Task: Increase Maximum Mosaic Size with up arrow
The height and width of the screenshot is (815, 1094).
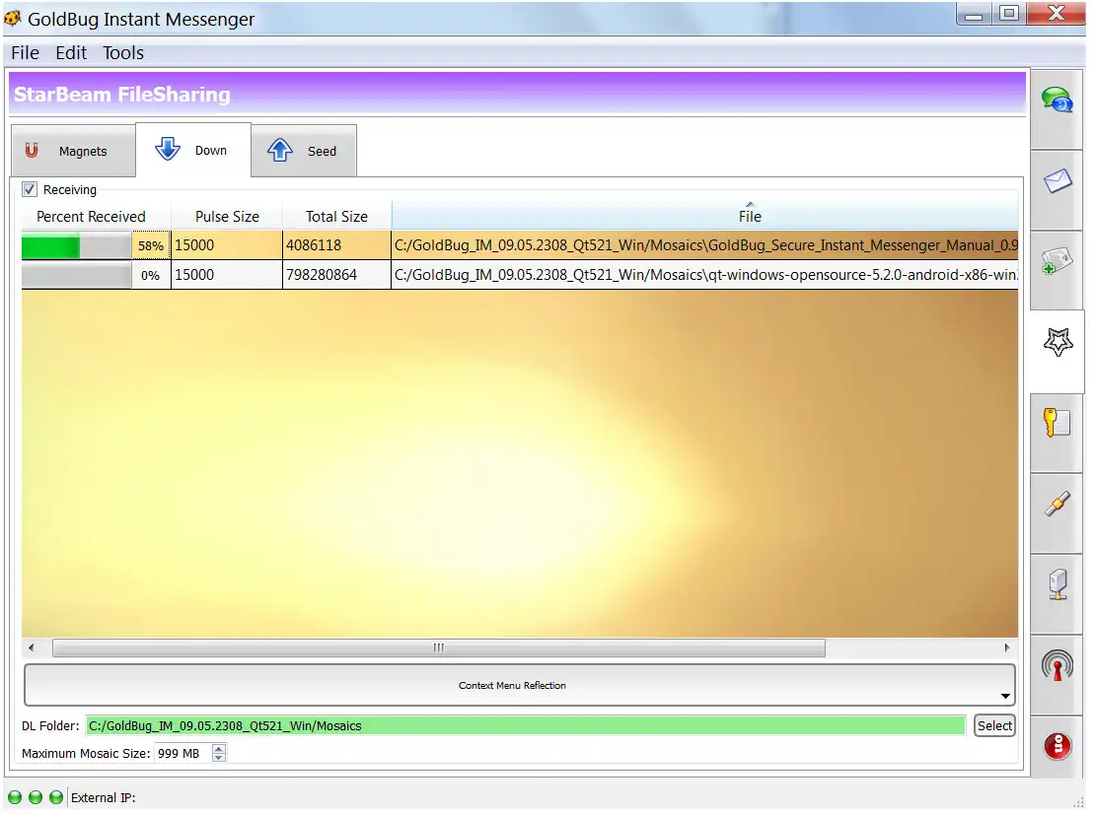Action: click(219, 748)
